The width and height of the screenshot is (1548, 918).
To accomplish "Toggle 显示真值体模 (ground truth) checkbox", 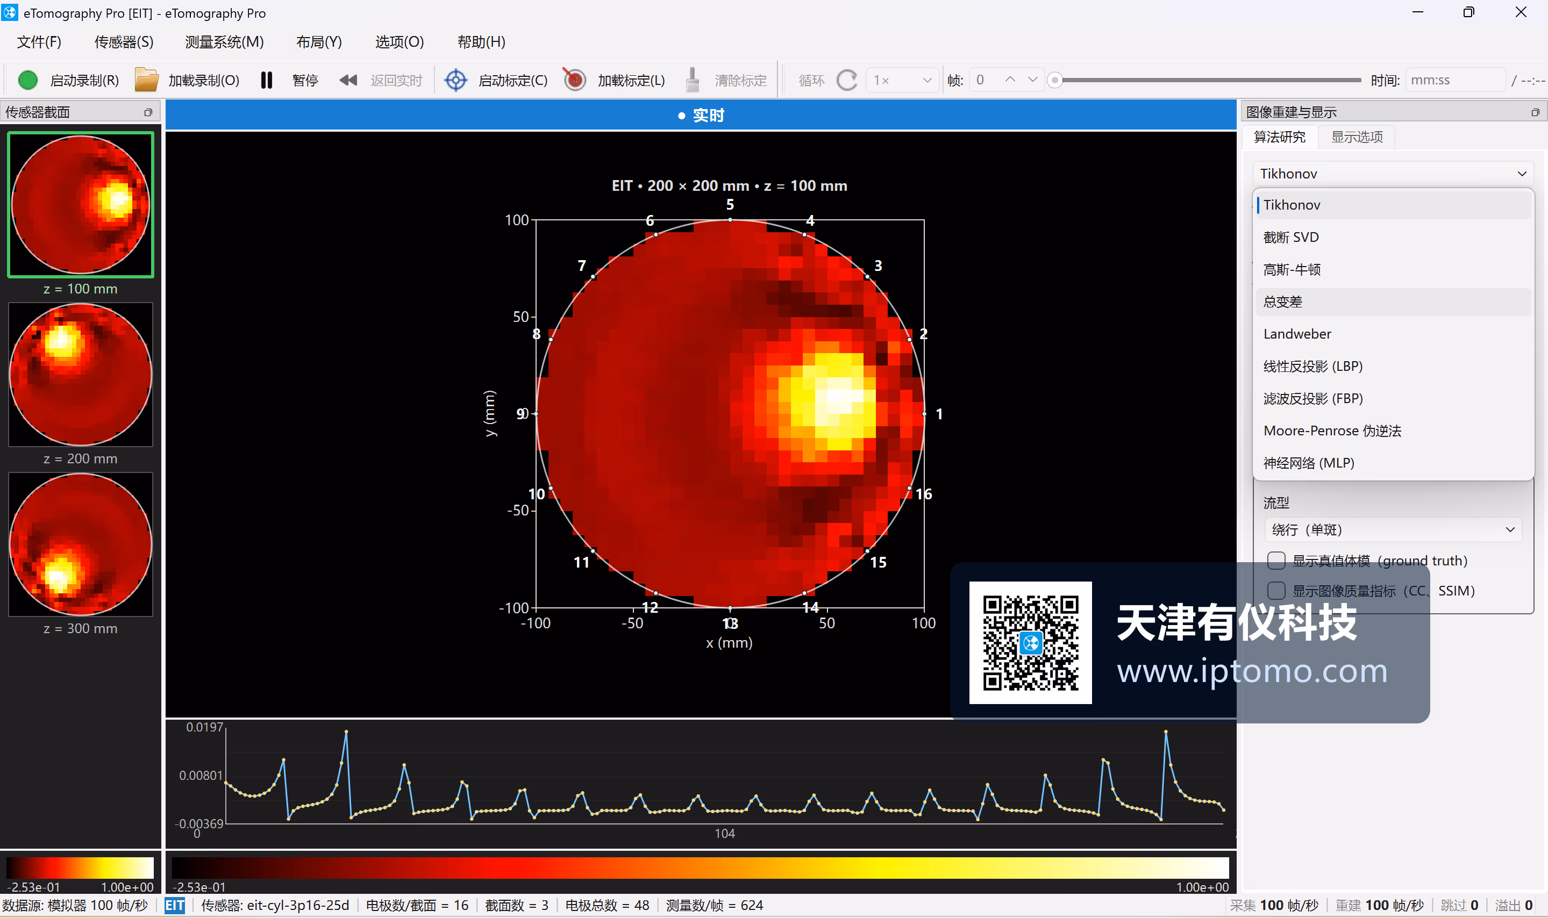I will point(1276,561).
